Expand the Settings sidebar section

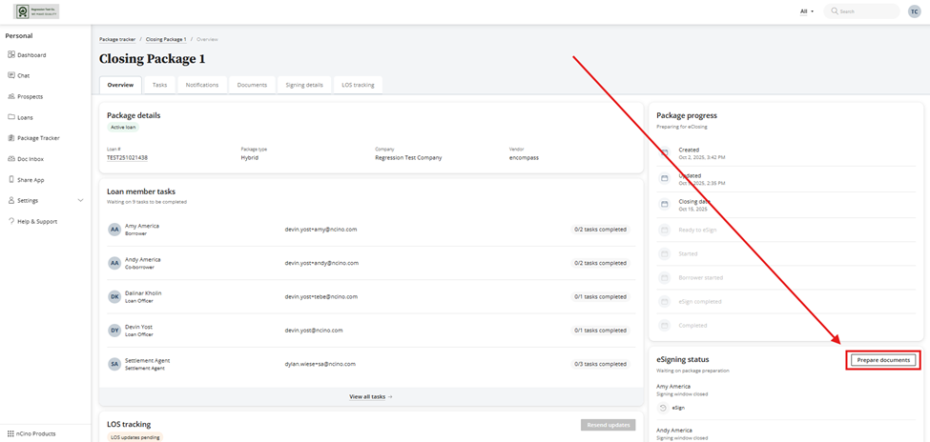coord(80,201)
